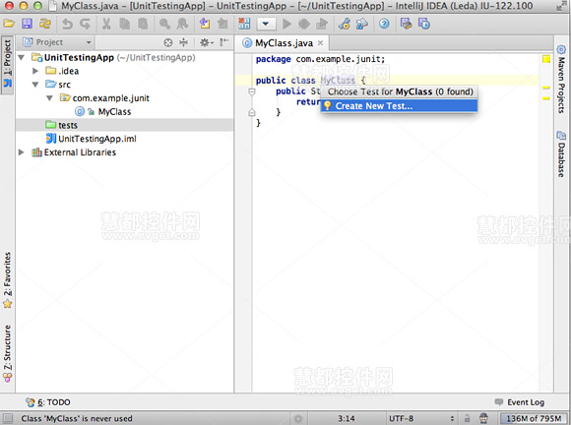Click the Save All toolbar icon

[27, 24]
